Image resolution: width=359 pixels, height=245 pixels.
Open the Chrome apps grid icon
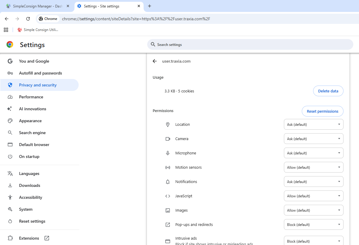[x=6, y=30]
